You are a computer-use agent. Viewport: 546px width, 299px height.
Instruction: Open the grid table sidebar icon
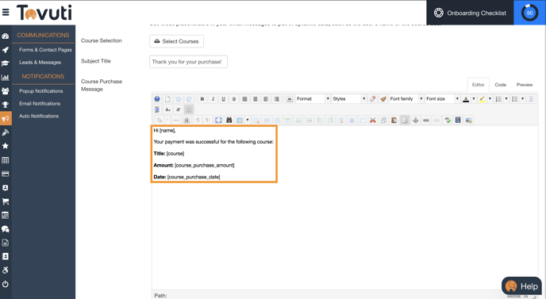[6, 160]
